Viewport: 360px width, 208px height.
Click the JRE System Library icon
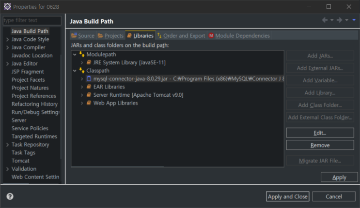click(89, 62)
